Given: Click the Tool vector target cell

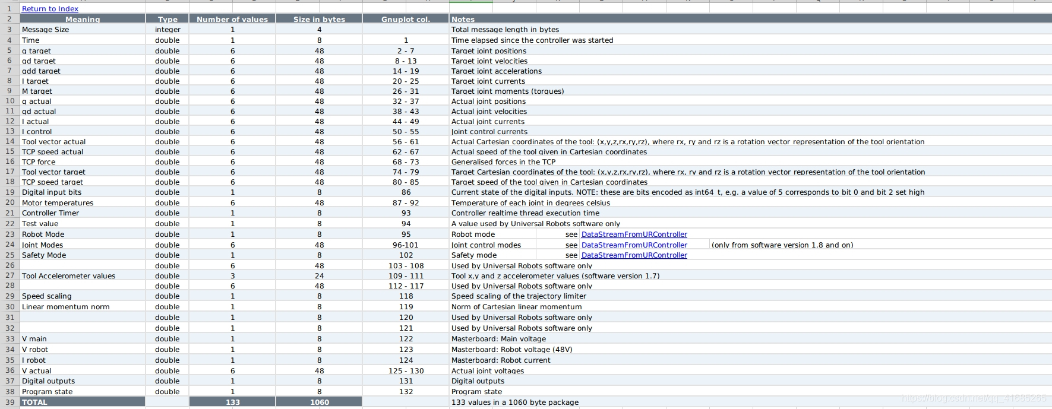Looking at the screenshot, I should (83, 172).
